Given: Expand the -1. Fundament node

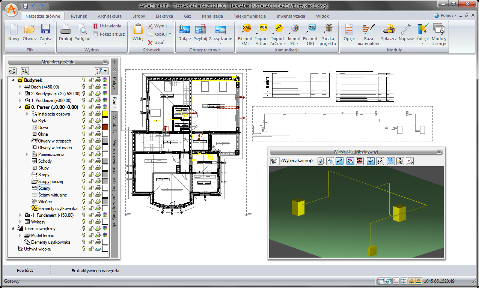Looking at the screenshot, I should (20, 215).
